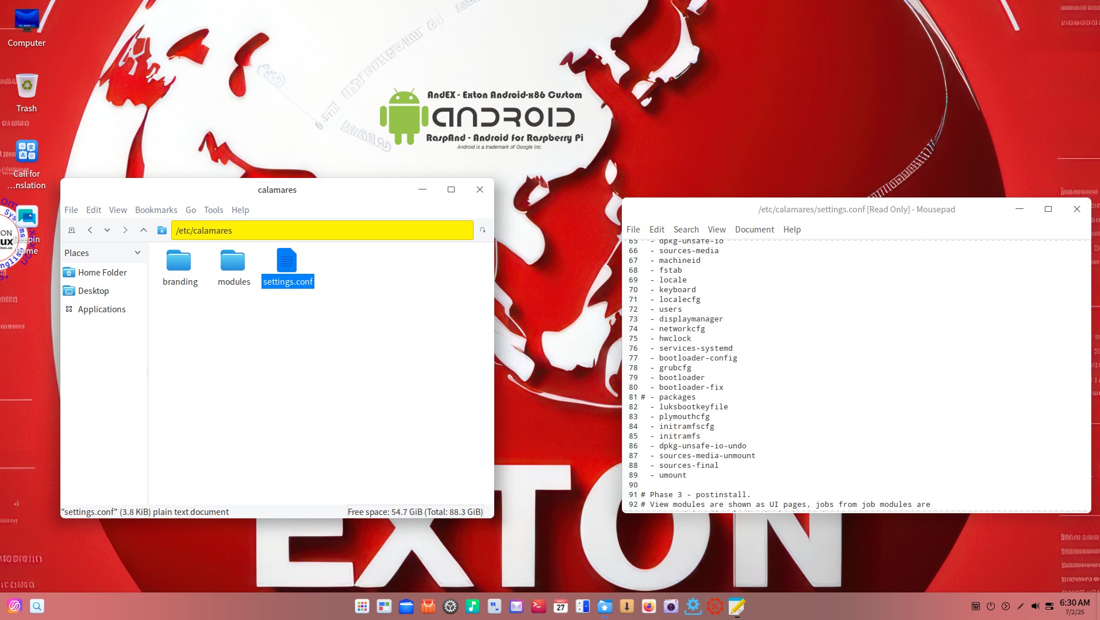Image resolution: width=1100 pixels, height=620 pixels.
Task: Click the new window icon in file manager toolbar
Action: click(72, 230)
